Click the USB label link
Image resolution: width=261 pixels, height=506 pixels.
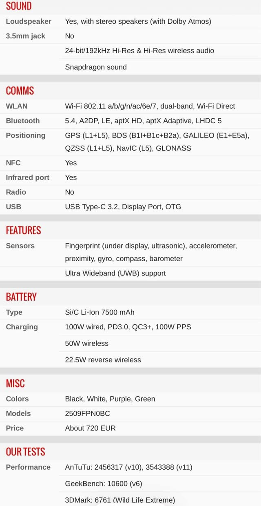[x=13, y=207]
